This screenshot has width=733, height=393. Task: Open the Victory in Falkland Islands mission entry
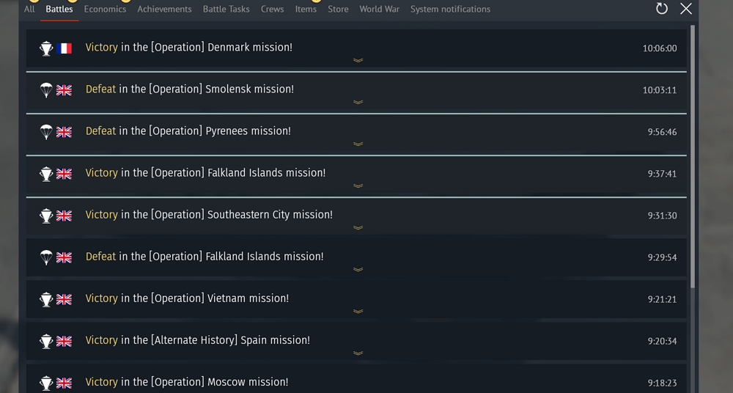click(x=356, y=175)
